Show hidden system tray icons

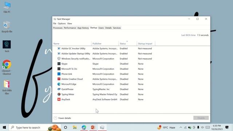181,127
